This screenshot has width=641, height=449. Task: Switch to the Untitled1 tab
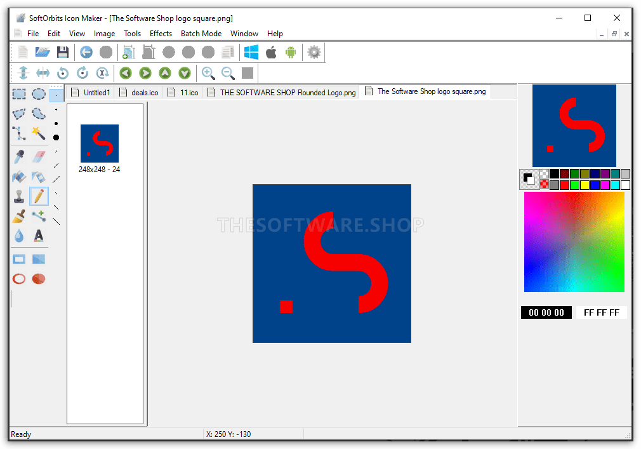[x=91, y=93]
